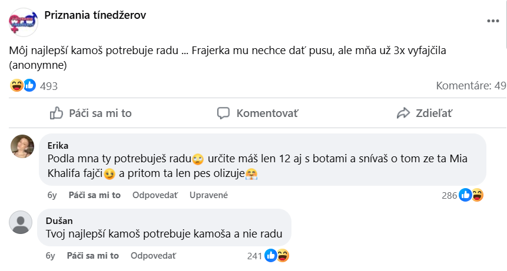Screen dimensions: 507x271
Task: Open the "Komentáre: 49" comments count
Action: coord(470,86)
